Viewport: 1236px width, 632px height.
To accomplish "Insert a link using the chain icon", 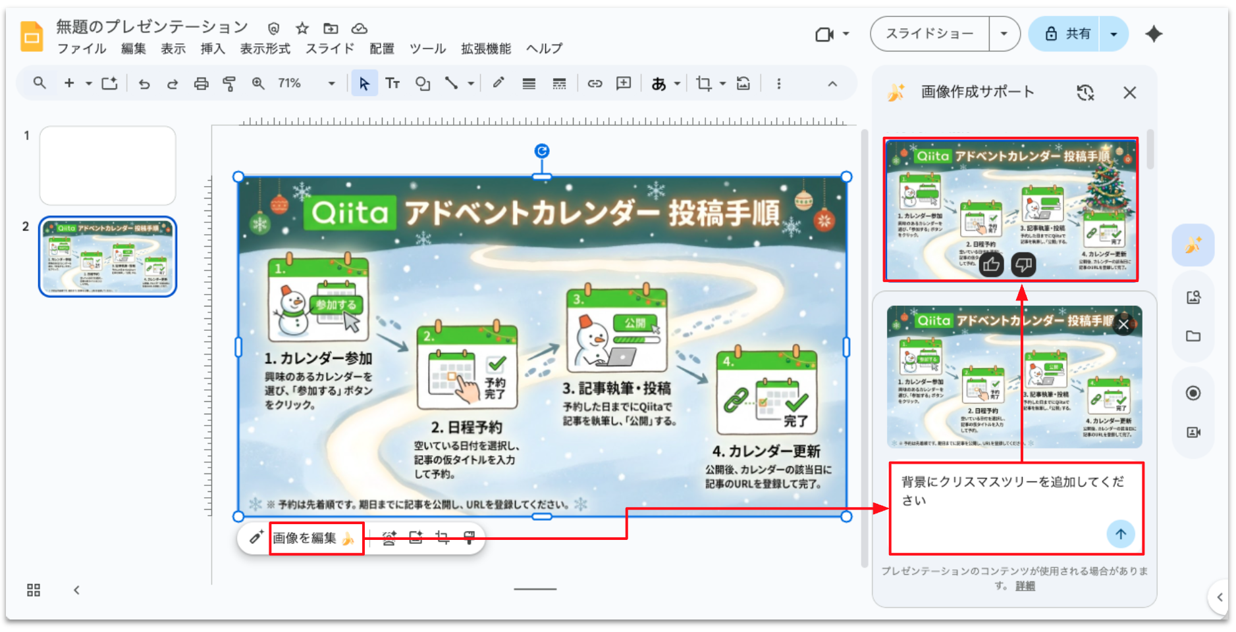I will click(595, 84).
